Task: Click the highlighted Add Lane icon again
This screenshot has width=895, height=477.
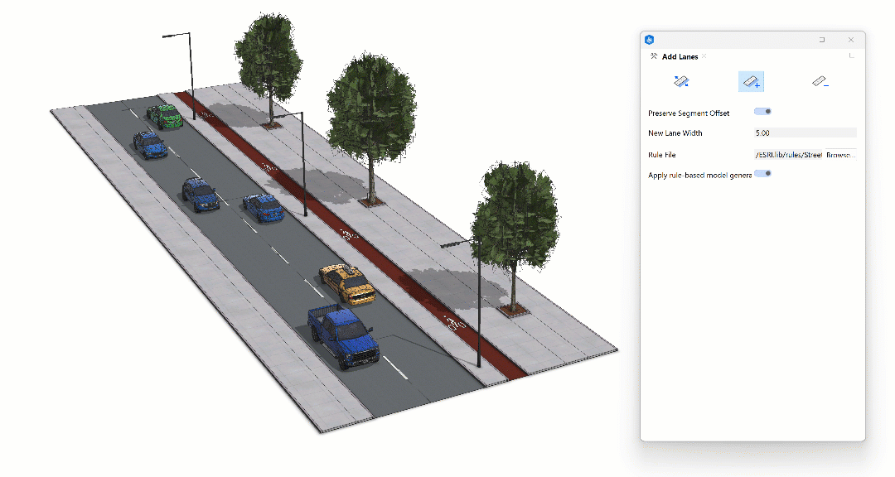Action: click(x=751, y=81)
